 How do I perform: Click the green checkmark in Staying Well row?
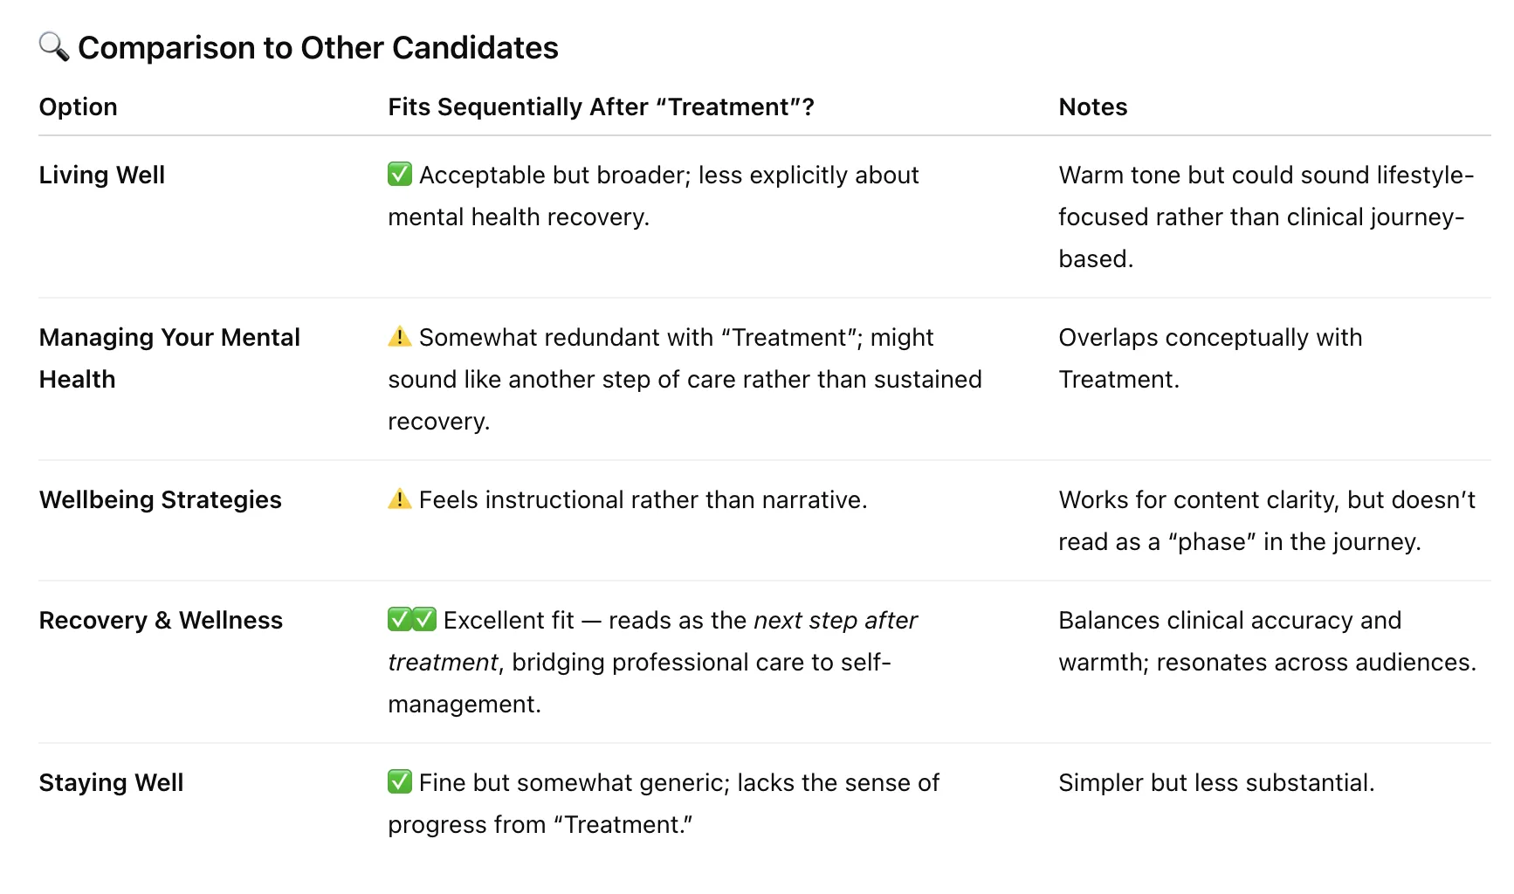(x=400, y=782)
